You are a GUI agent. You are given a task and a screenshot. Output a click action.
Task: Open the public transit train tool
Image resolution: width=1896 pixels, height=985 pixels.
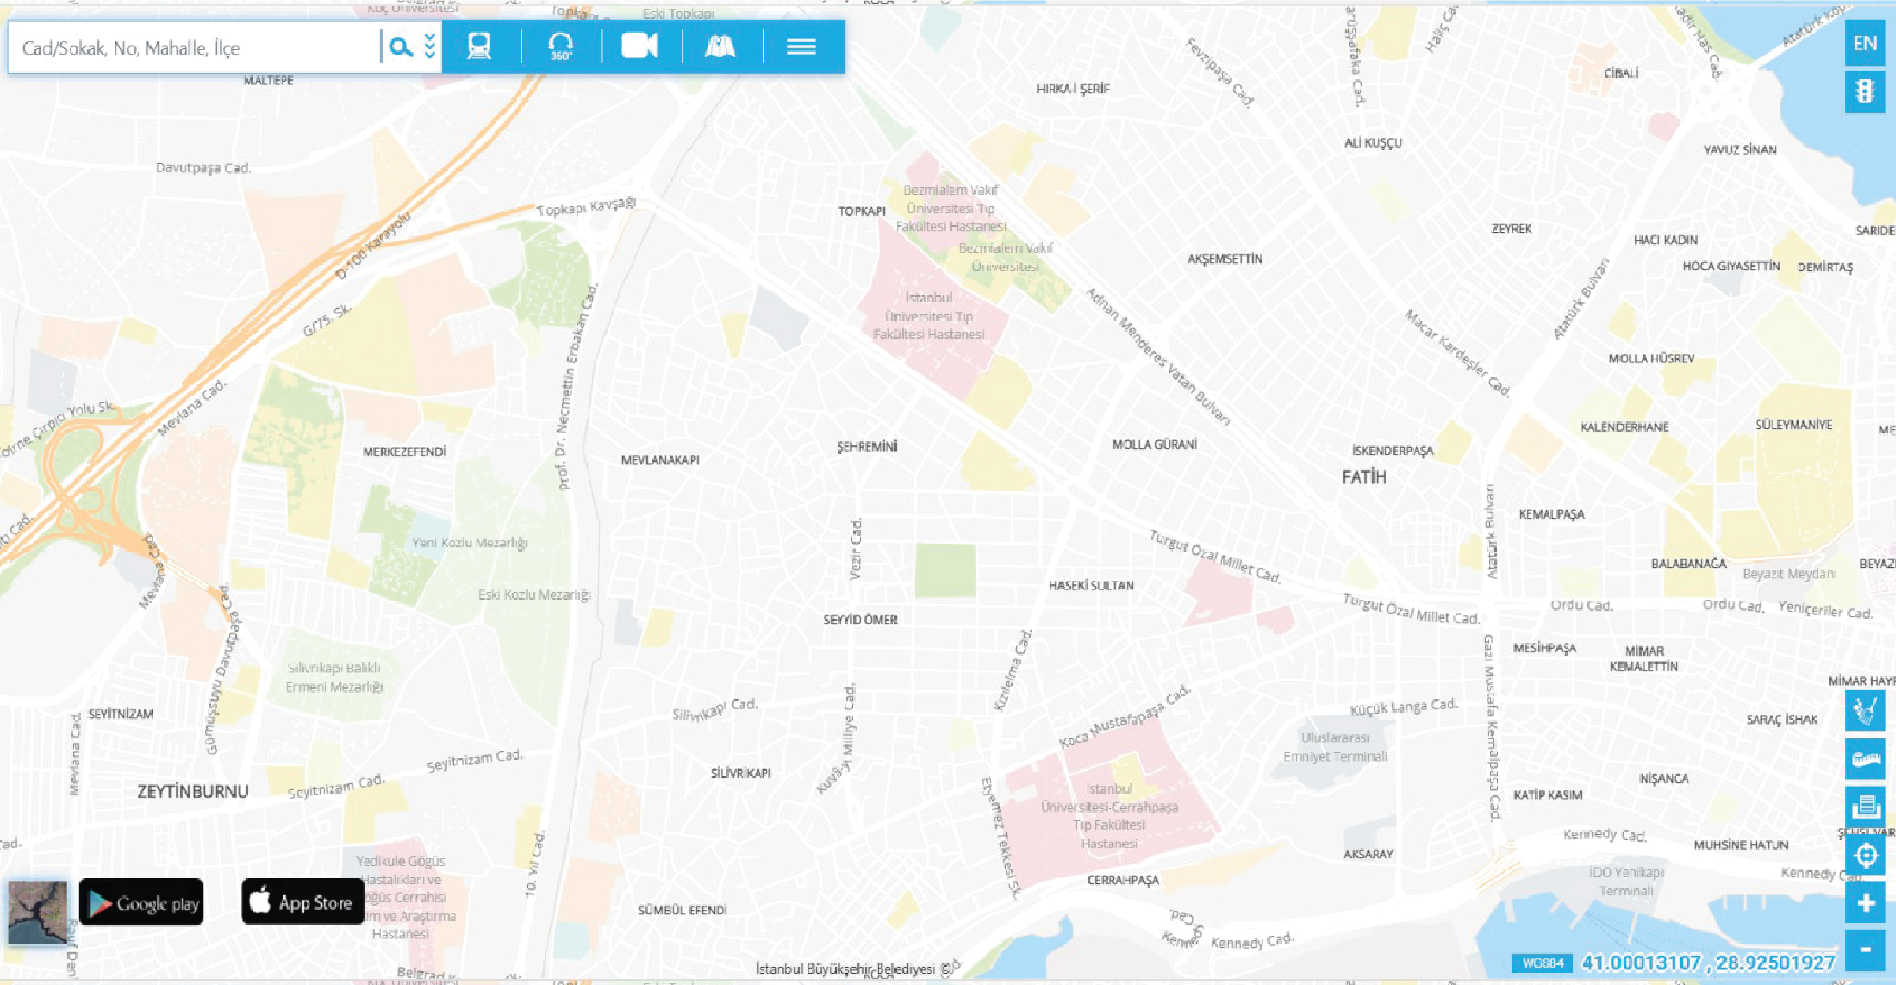click(x=479, y=46)
